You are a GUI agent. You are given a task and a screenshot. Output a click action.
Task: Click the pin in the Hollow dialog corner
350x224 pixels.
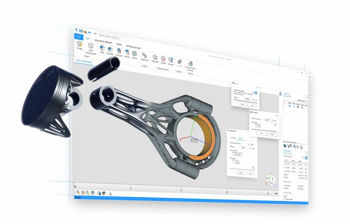[x=277, y=115]
